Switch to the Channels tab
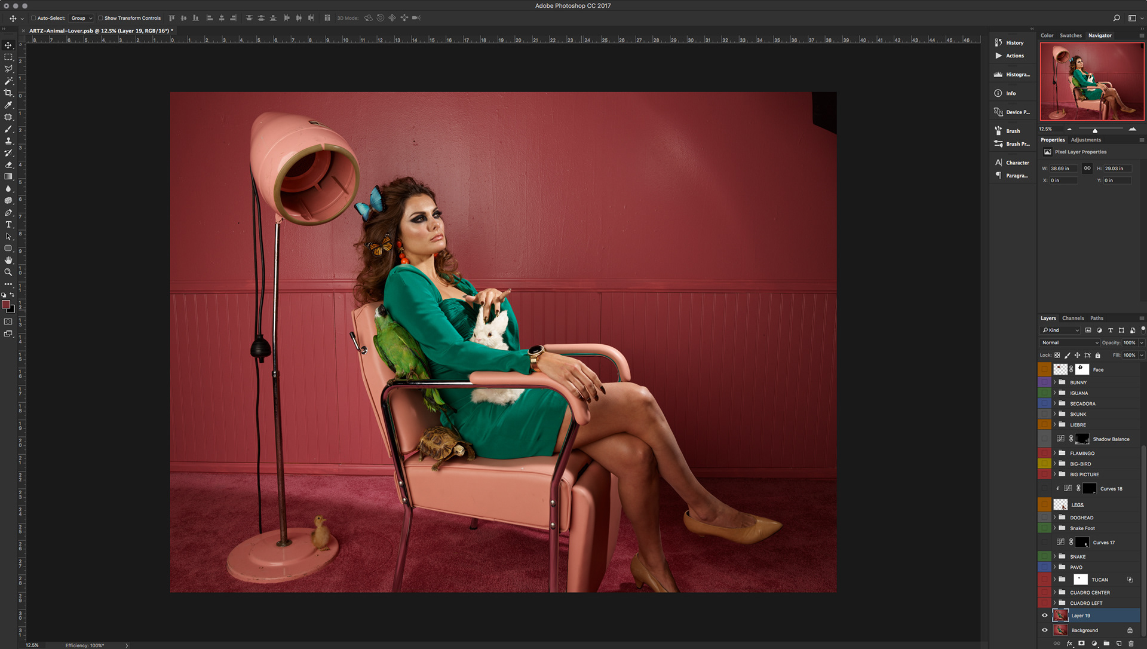 [1072, 318]
